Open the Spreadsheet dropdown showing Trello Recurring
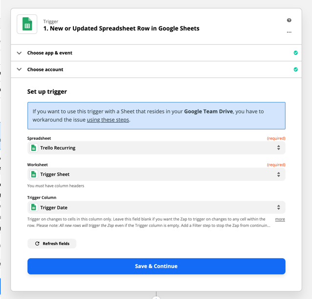This screenshot has width=312, height=299. point(156,148)
